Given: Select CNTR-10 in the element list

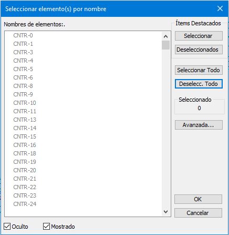Looking at the screenshot, I should click(25, 103).
